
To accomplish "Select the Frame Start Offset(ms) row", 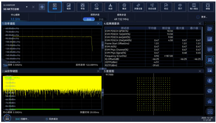I will 153,43.
